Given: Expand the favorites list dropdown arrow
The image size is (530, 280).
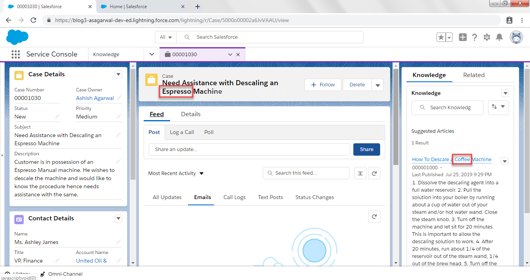Looking at the screenshot, I should click(449, 37).
